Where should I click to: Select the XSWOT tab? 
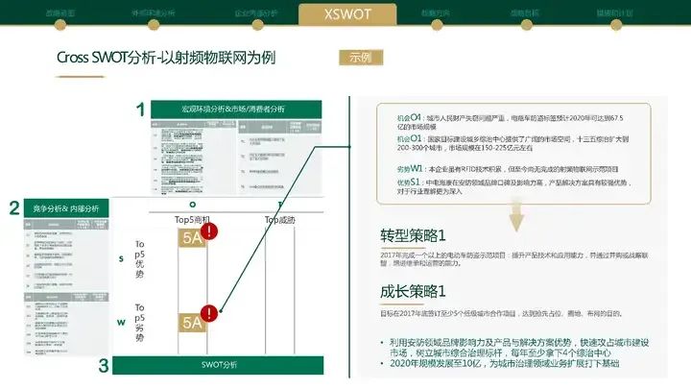pos(347,13)
